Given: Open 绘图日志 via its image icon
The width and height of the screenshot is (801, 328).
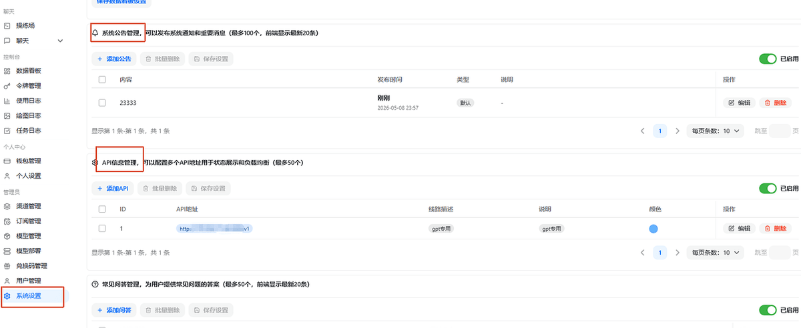Looking at the screenshot, I should [x=7, y=116].
